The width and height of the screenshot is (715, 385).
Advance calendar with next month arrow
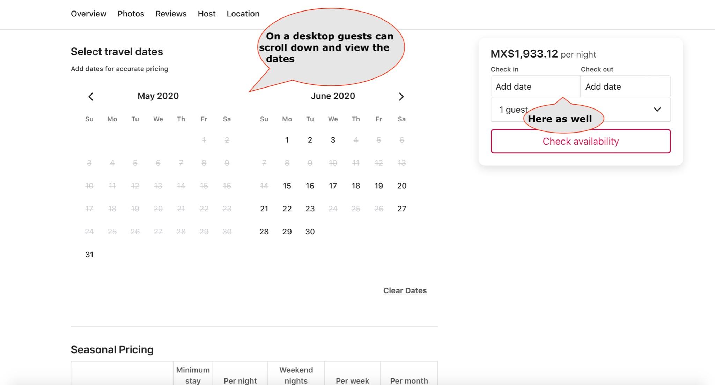pos(401,97)
